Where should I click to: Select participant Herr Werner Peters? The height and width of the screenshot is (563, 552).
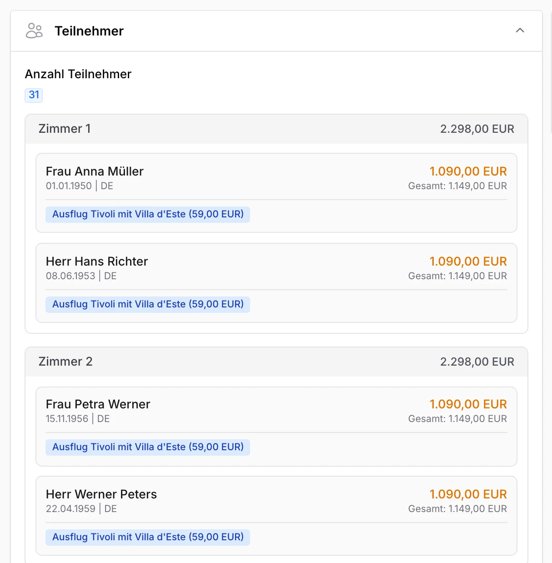click(x=101, y=494)
